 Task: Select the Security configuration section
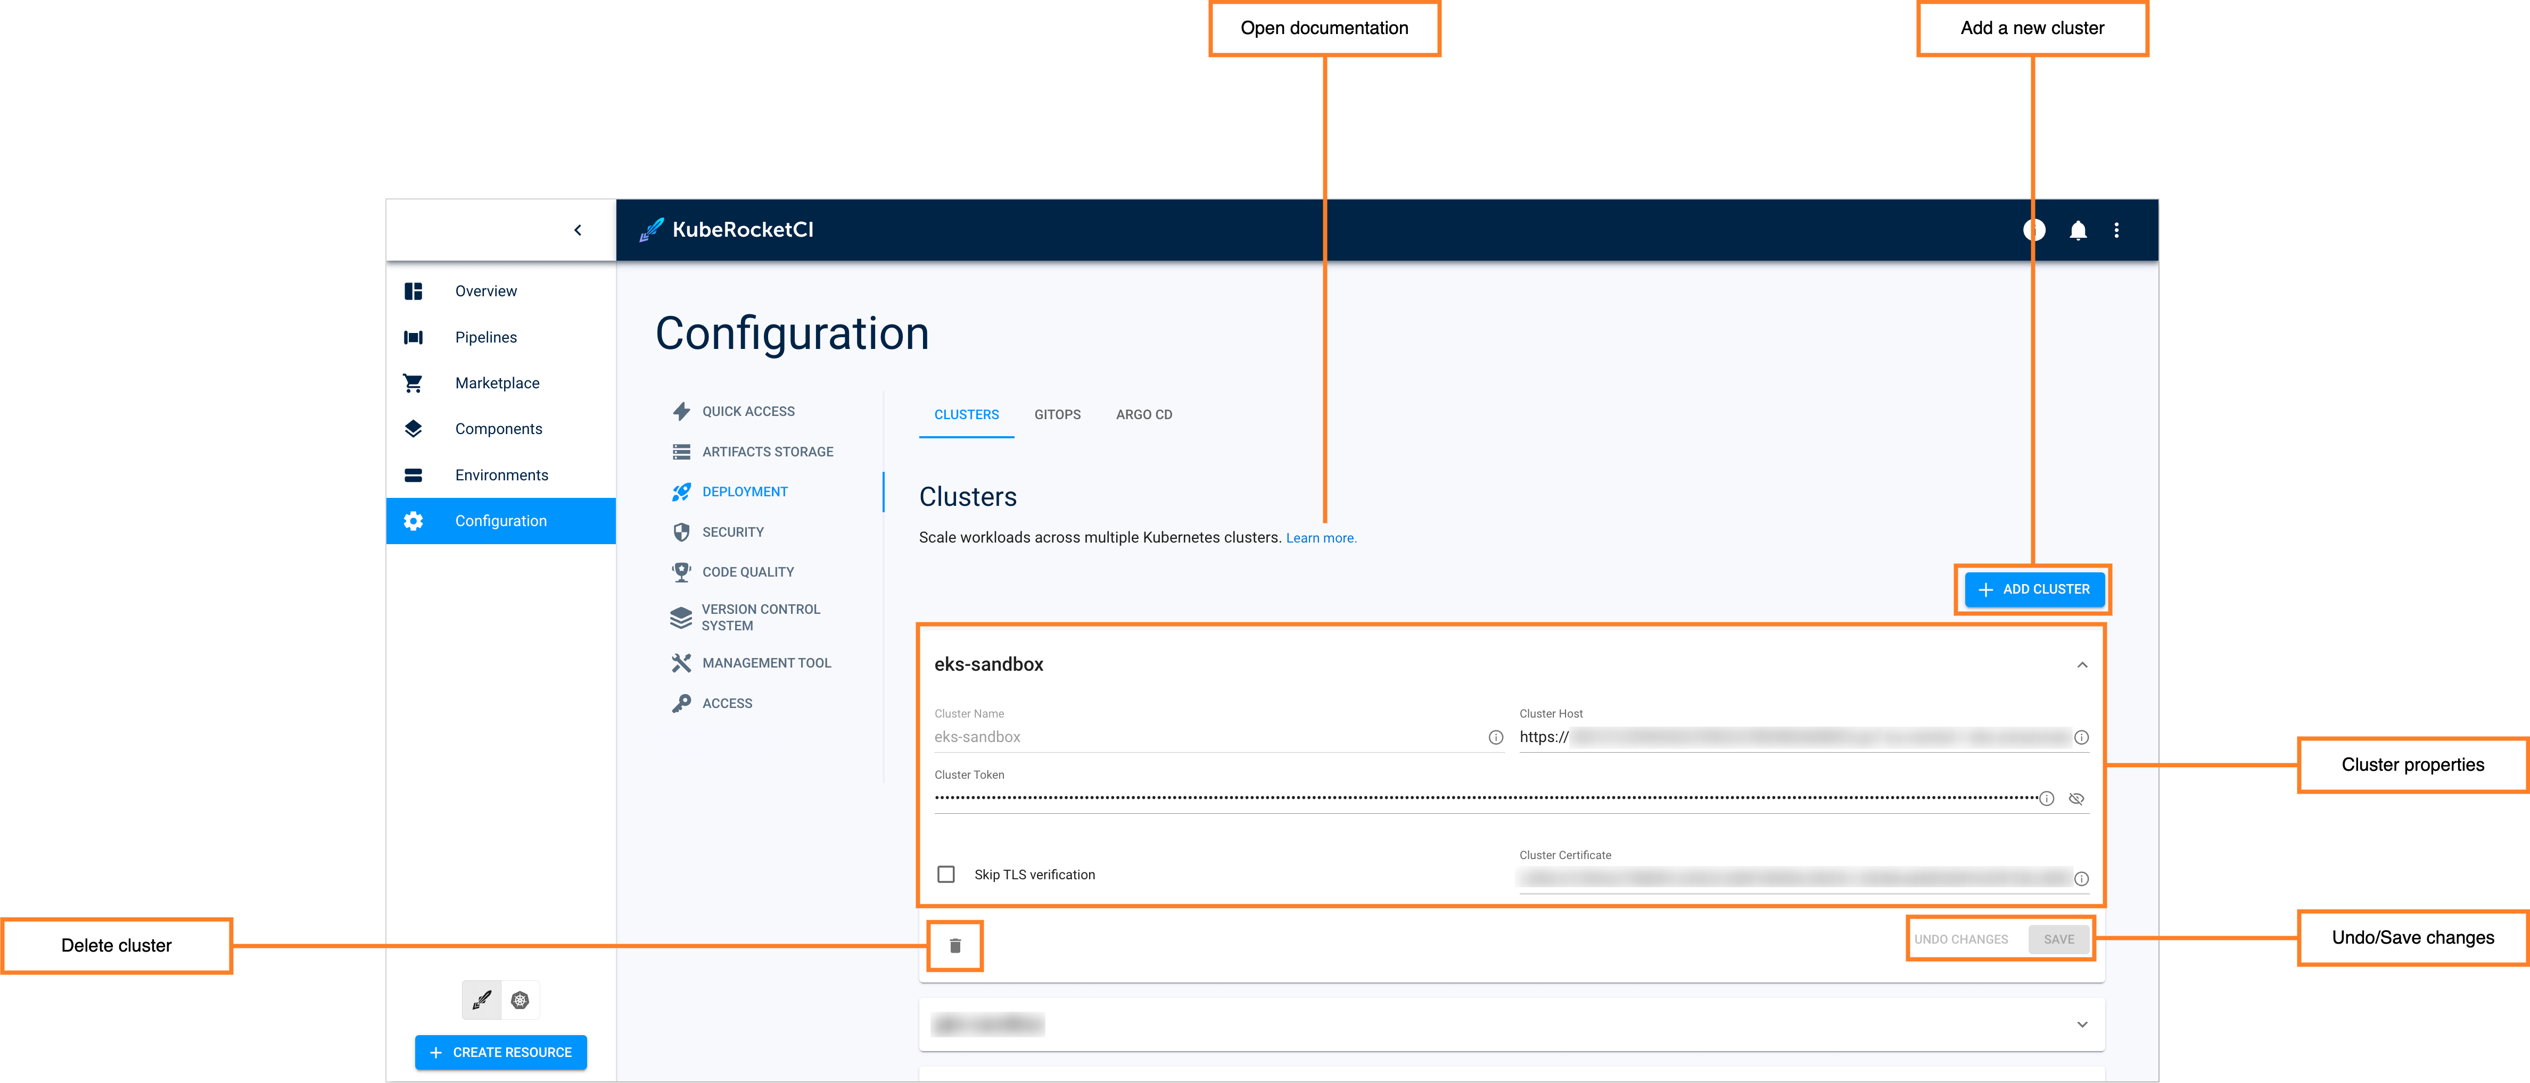coord(732,531)
